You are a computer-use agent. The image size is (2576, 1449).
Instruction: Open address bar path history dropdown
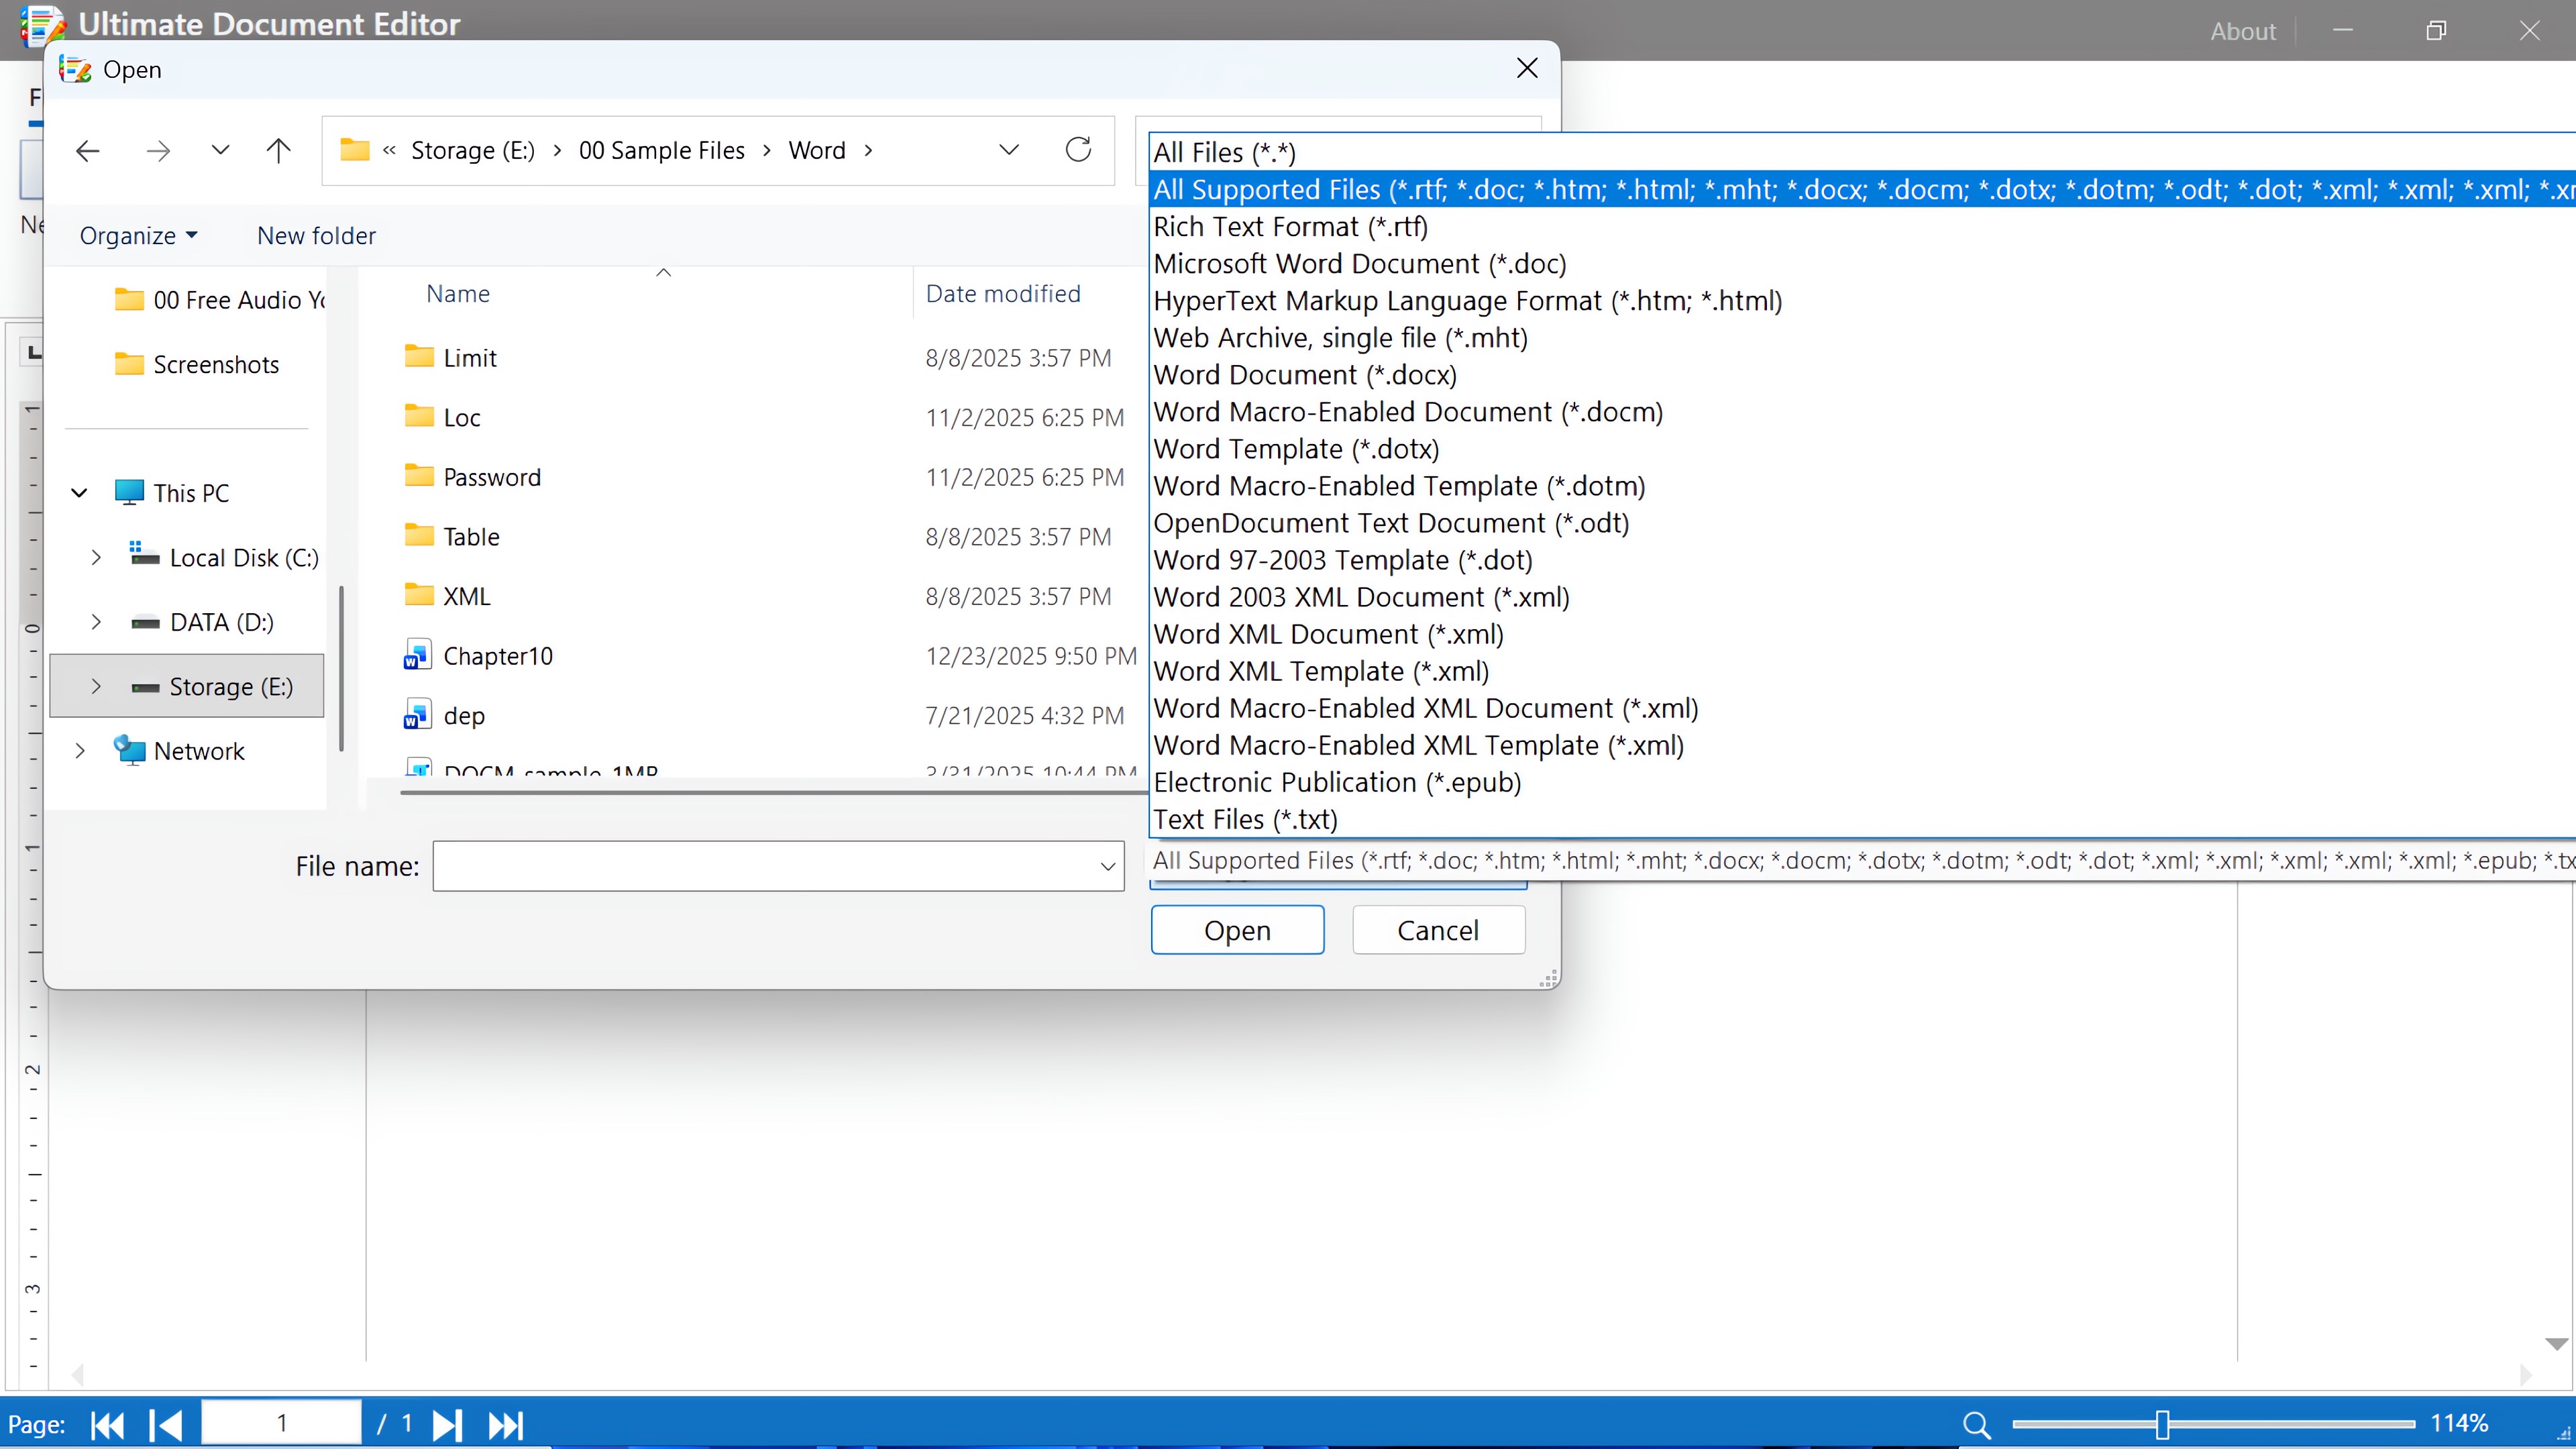1009,150
